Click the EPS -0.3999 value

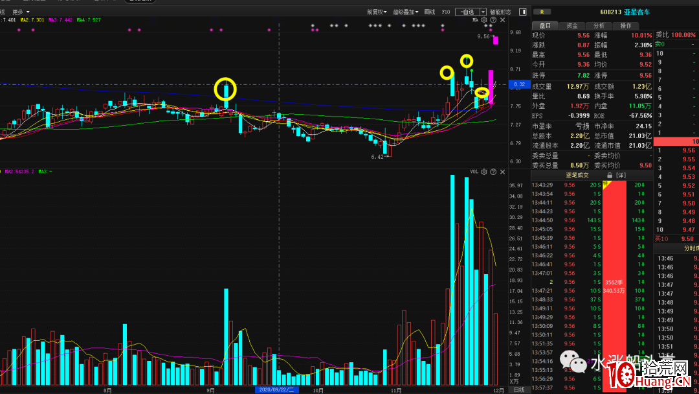[x=578, y=116]
